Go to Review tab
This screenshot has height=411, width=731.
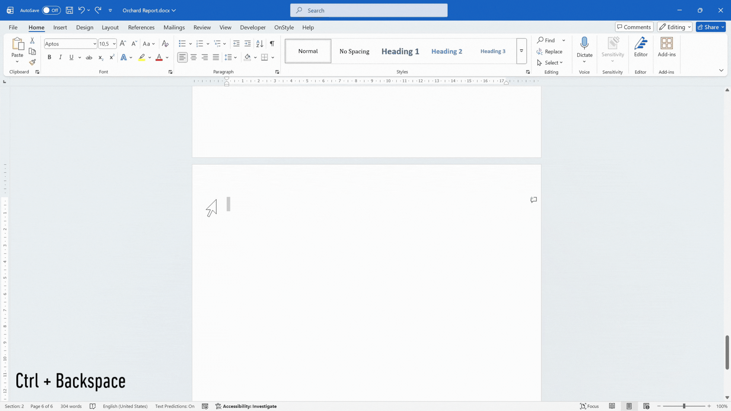pyautogui.click(x=202, y=27)
